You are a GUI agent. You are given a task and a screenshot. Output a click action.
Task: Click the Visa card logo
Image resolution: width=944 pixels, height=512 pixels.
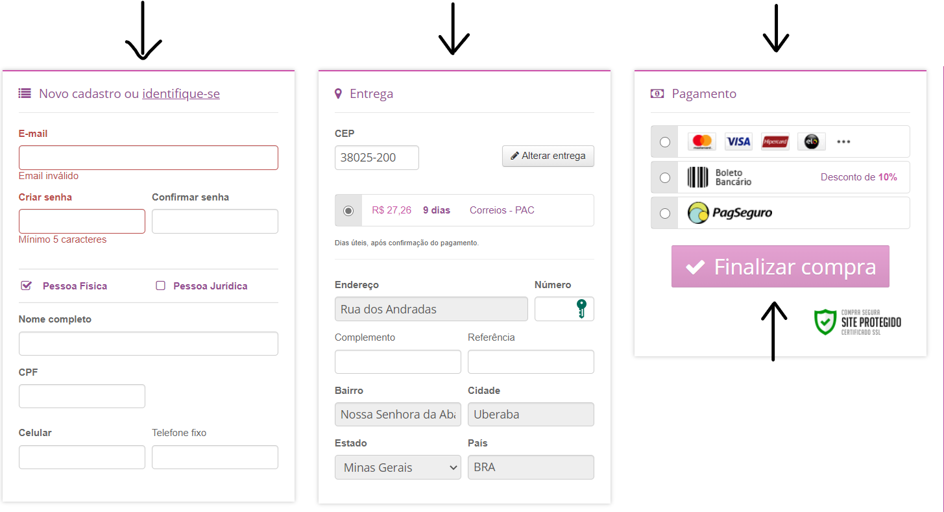[x=738, y=141]
